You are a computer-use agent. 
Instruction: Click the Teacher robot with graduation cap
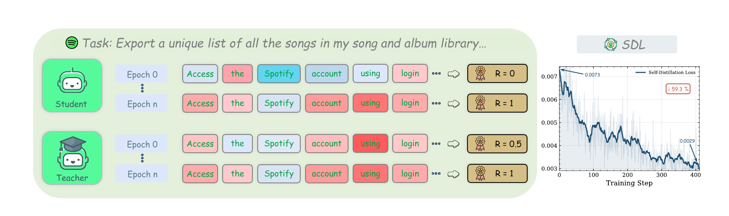point(73,153)
